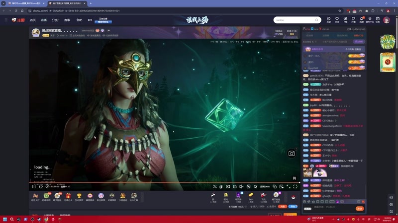Click the orange chat send button
The image size is (398, 223).
click(360, 209)
